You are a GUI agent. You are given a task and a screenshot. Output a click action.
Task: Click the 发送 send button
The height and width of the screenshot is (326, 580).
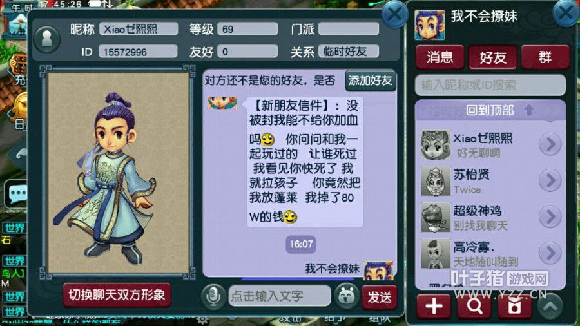click(380, 297)
